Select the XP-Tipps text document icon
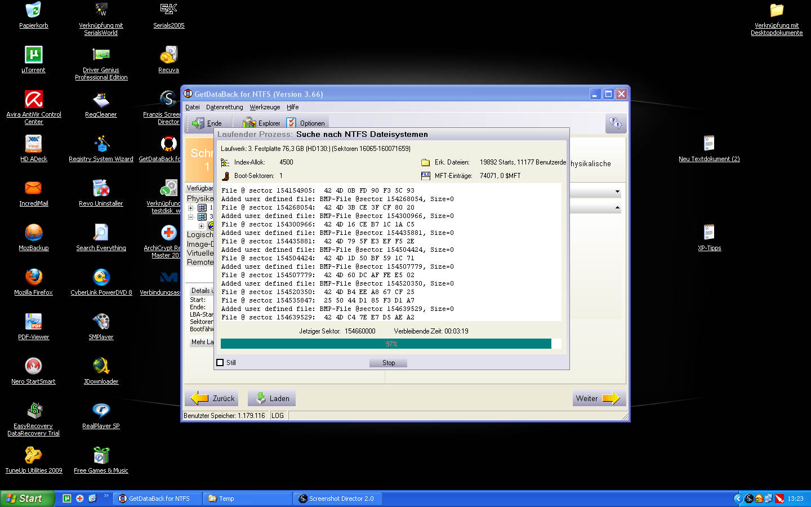The image size is (811, 507). (709, 233)
